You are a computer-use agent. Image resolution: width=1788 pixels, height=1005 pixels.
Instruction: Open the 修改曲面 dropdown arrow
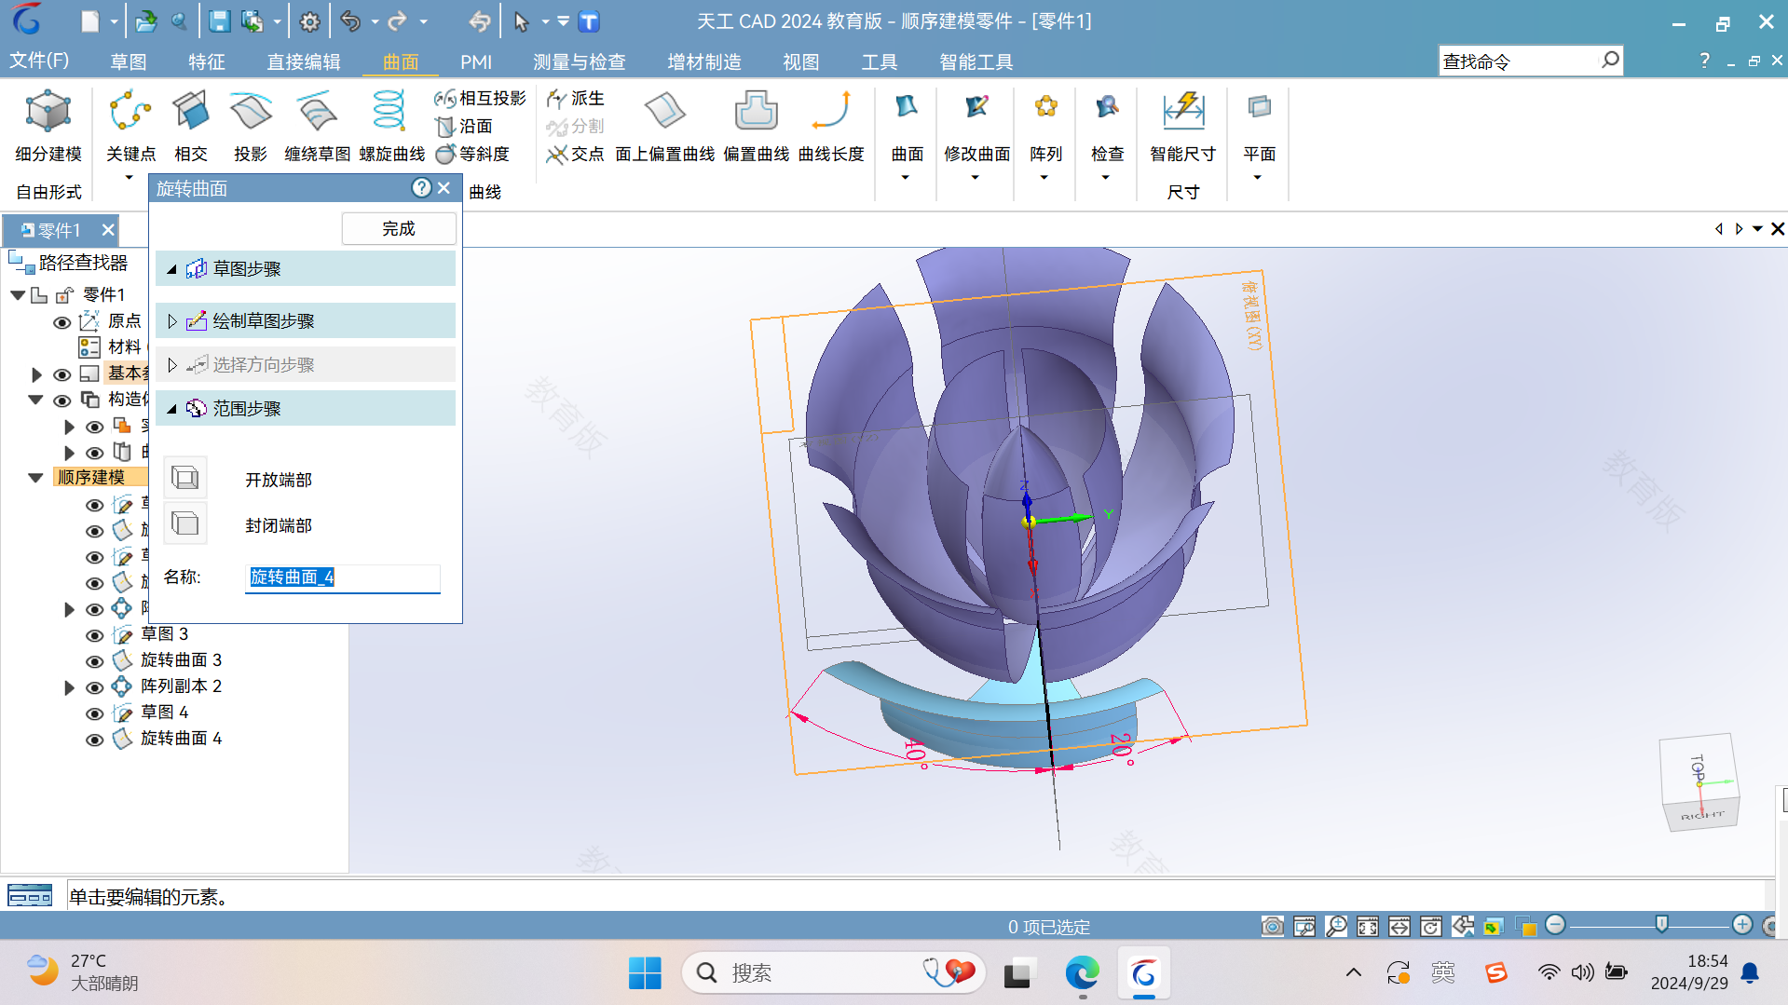(976, 177)
